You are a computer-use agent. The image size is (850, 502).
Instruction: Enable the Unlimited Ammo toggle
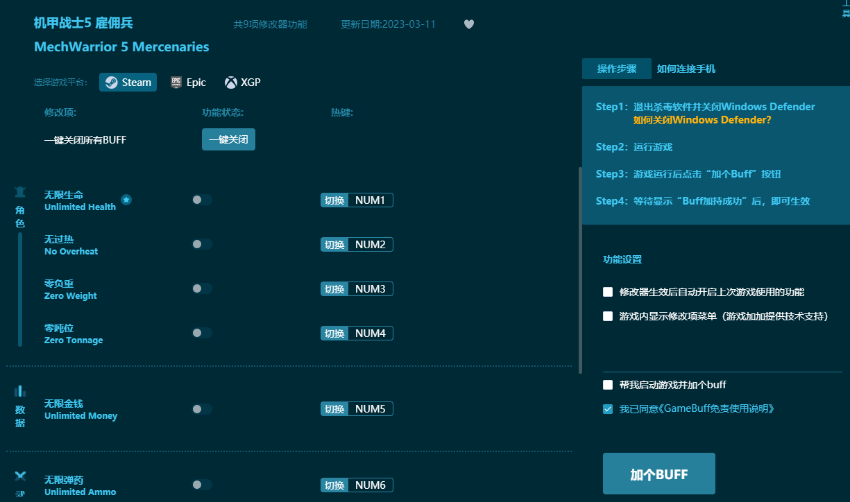202,485
